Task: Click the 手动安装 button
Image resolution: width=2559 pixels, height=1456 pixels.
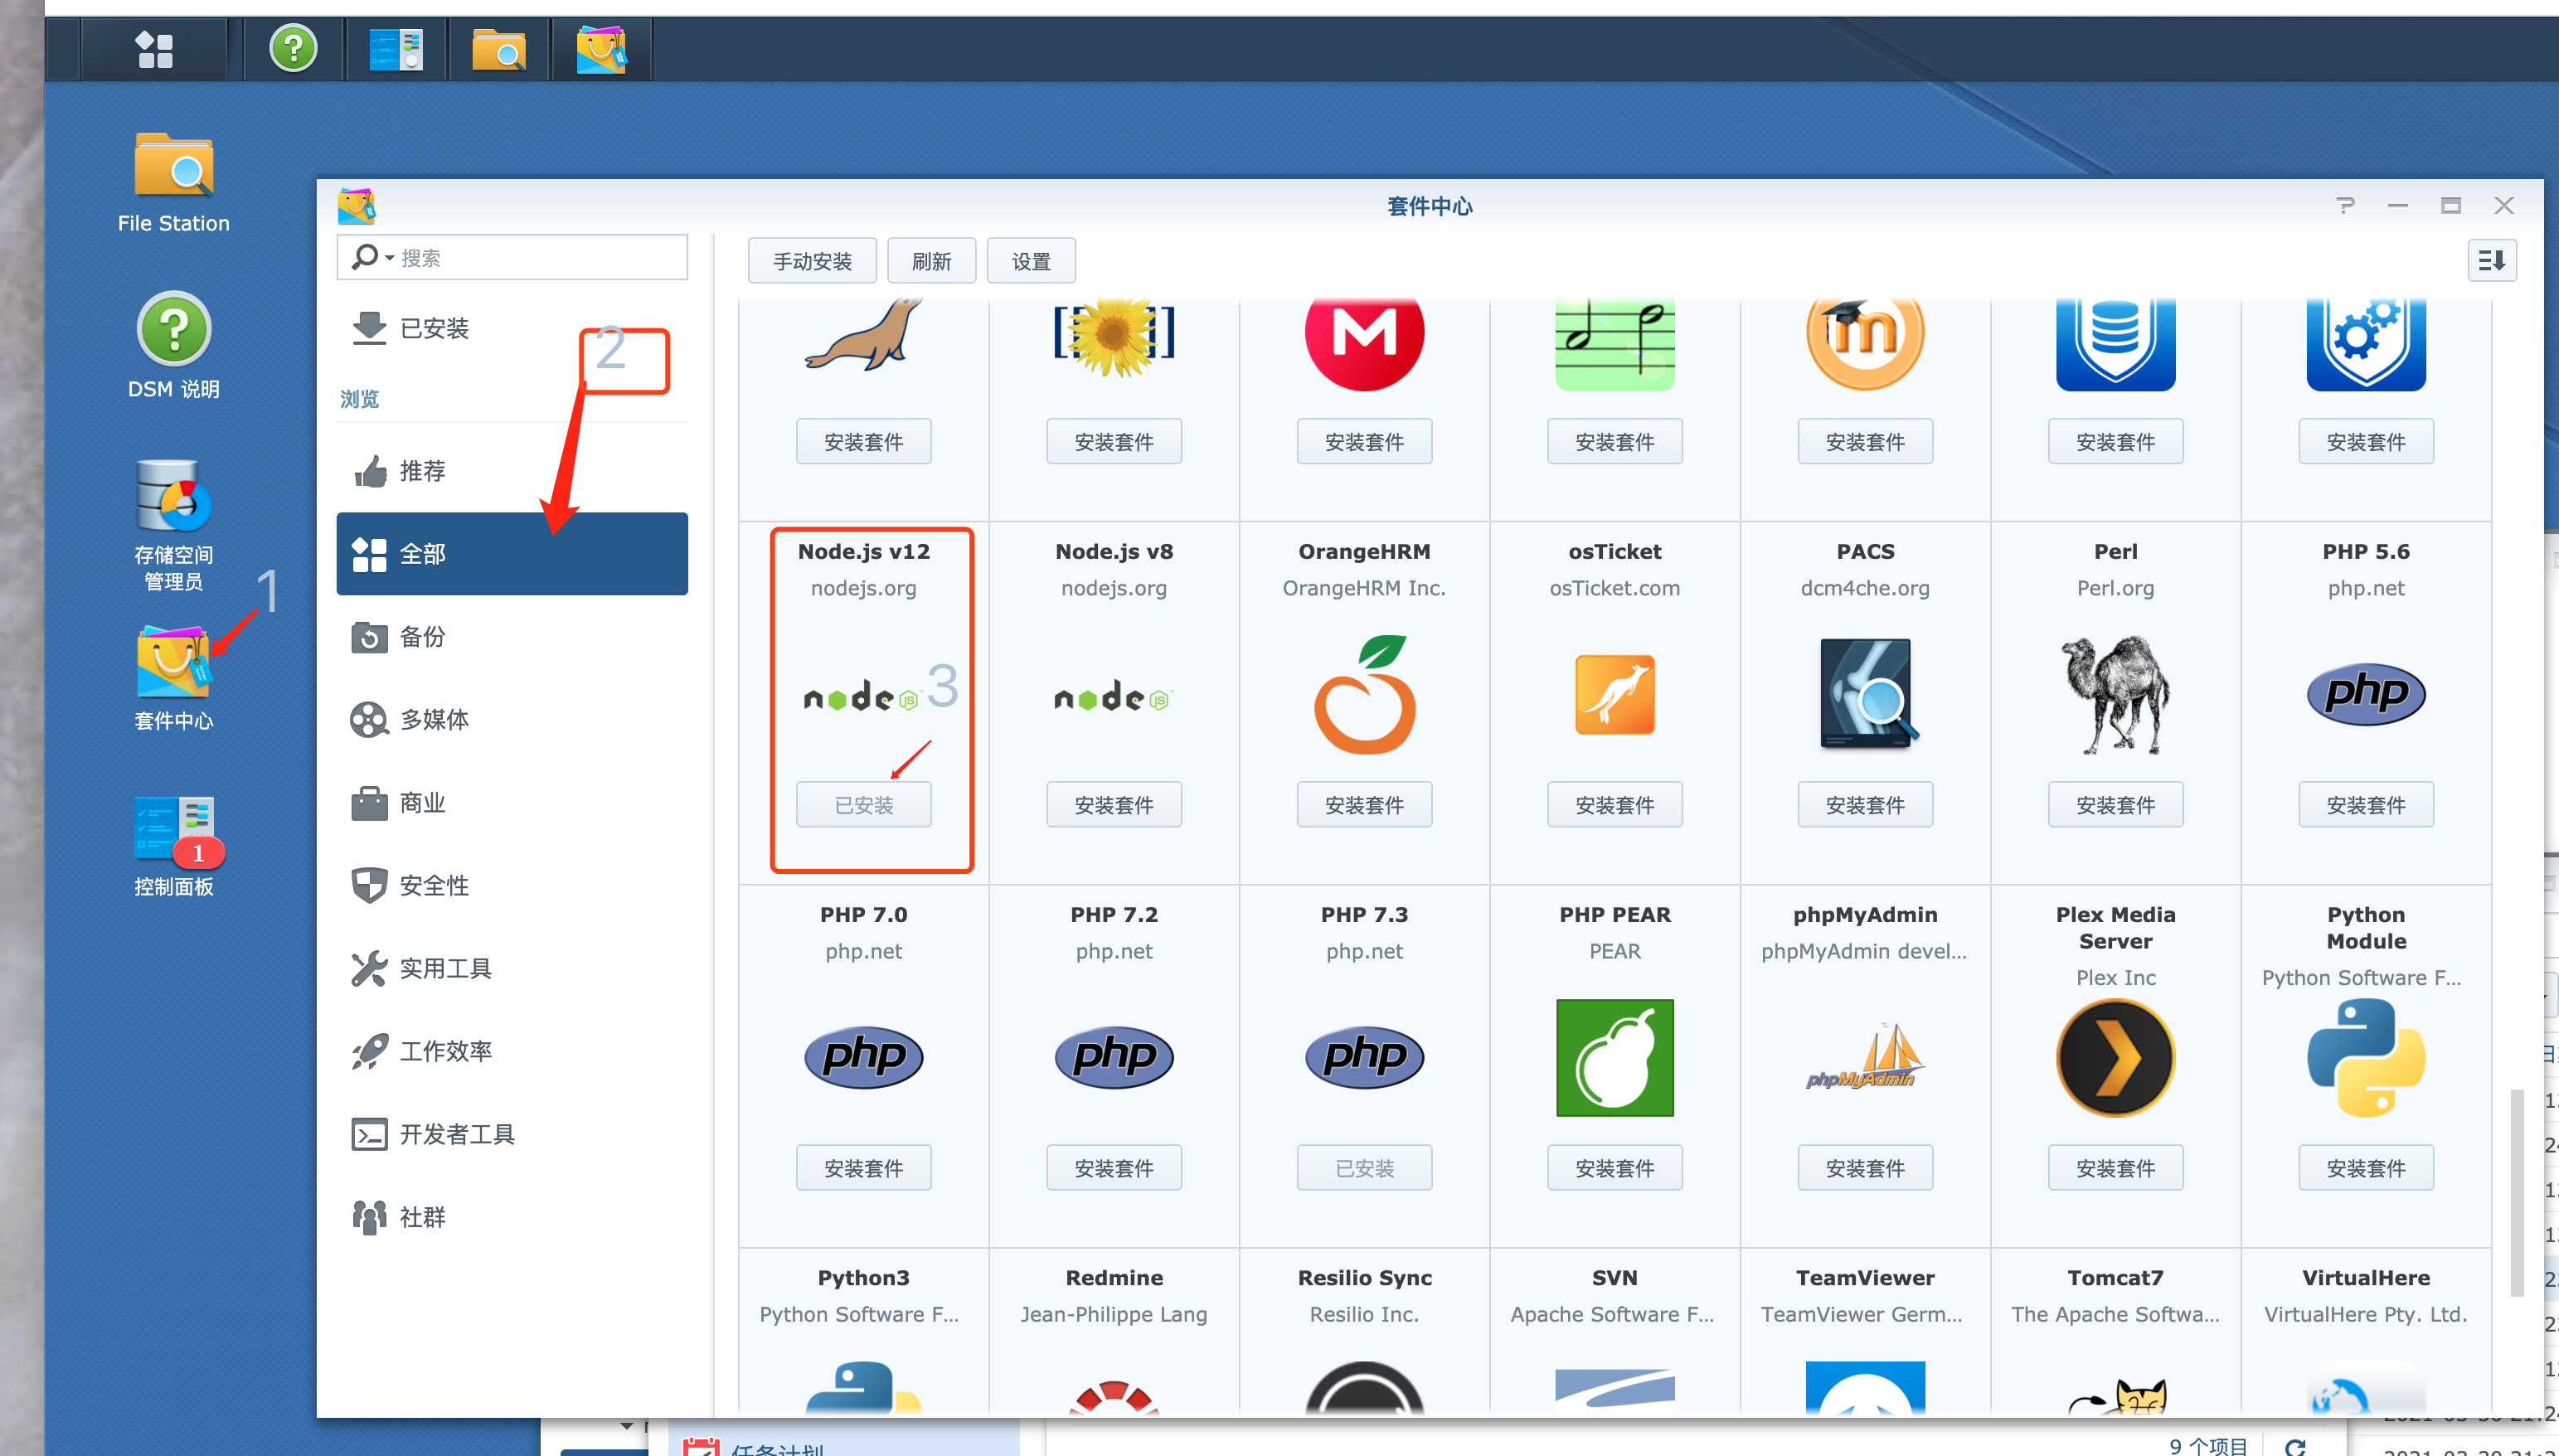Action: pyautogui.click(x=812, y=261)
